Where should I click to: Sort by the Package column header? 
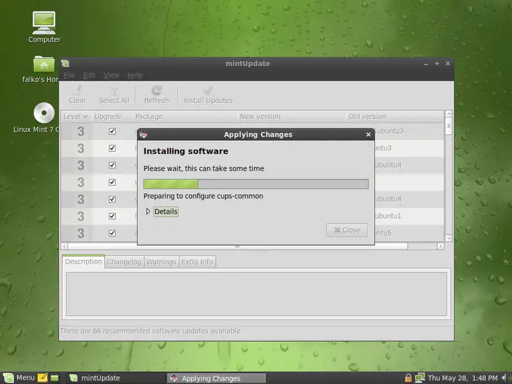click(x=184, y=116)
